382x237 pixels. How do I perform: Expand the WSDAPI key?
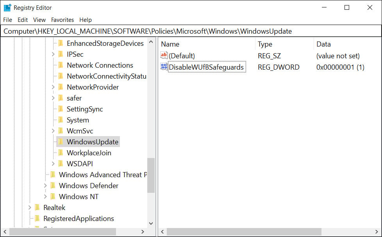(x=53, y=163)
